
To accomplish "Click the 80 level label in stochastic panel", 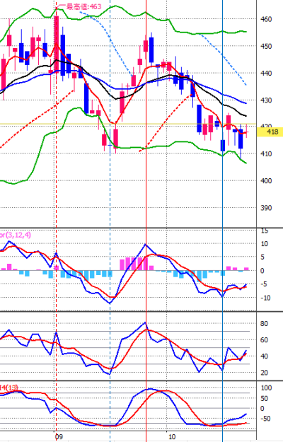I will 264,324.
